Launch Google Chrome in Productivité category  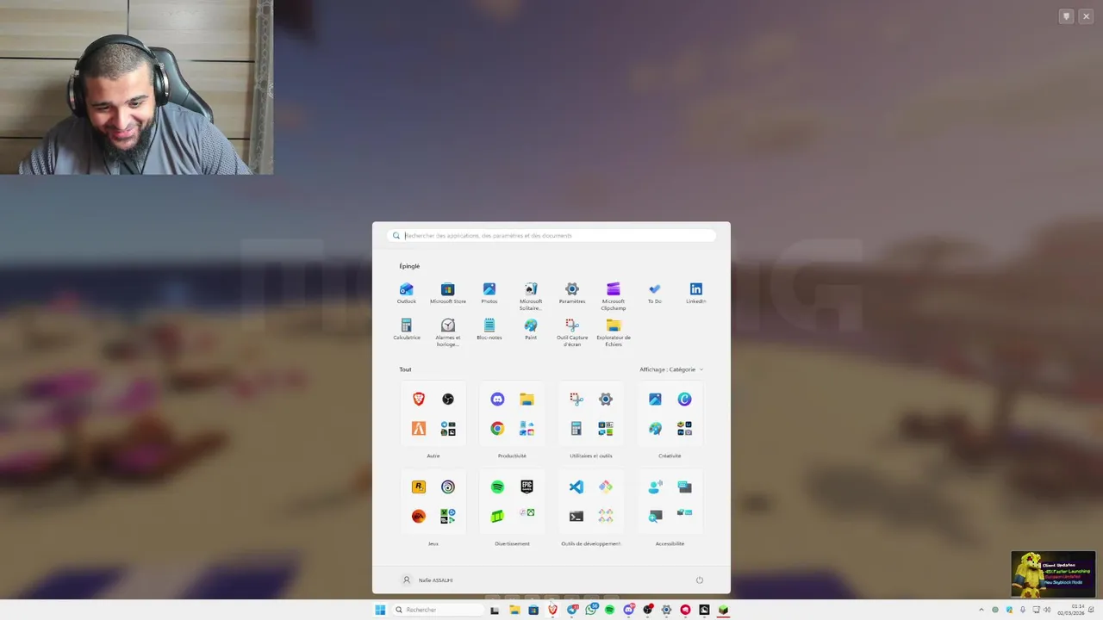pyautogui.click(x=497, y=428)
